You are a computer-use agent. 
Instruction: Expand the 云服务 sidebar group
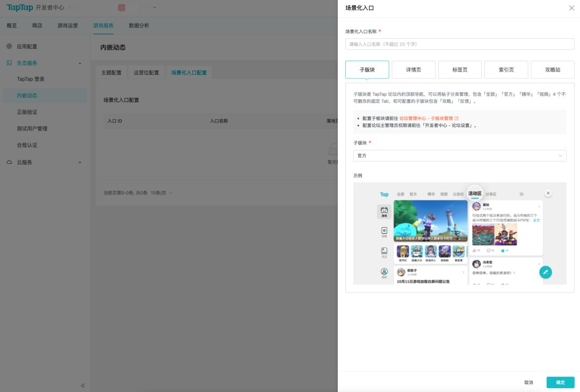(80, 162)
